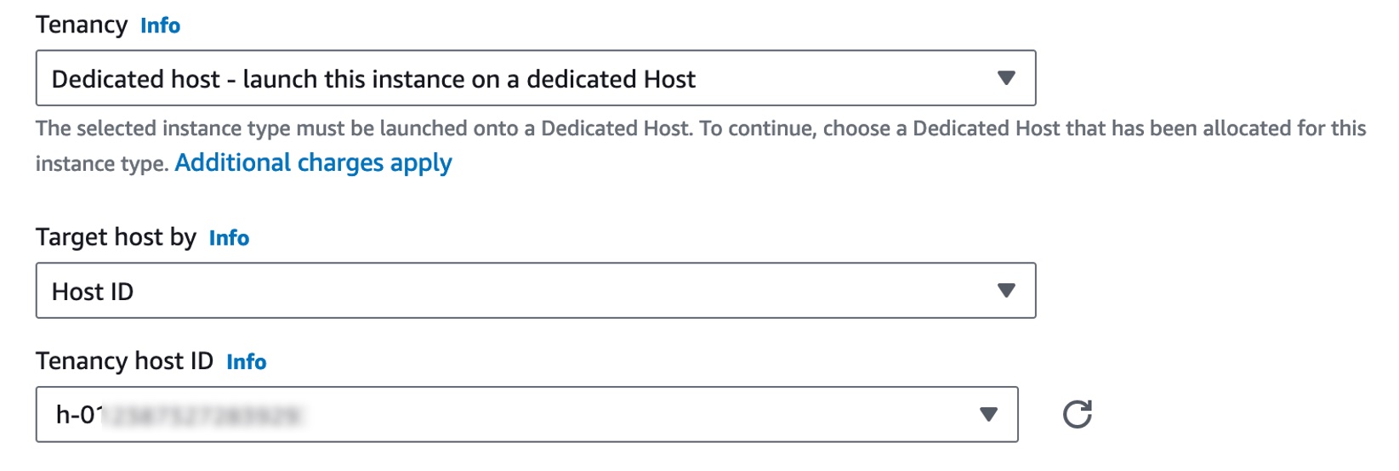Open Info link next to Tenancy
This screenshot has width=1399, height=471.
tap(160, 26)
